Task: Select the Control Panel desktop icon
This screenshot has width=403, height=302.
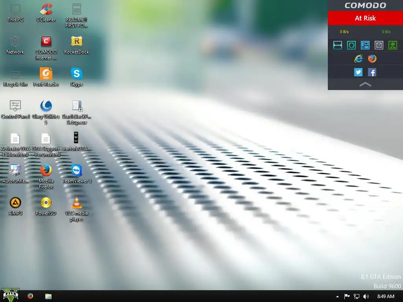Action: click(x=15, y=110)
